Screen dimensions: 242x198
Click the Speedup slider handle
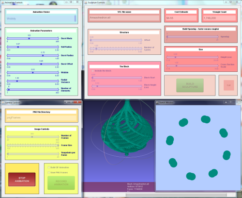[x=167, y=37]
